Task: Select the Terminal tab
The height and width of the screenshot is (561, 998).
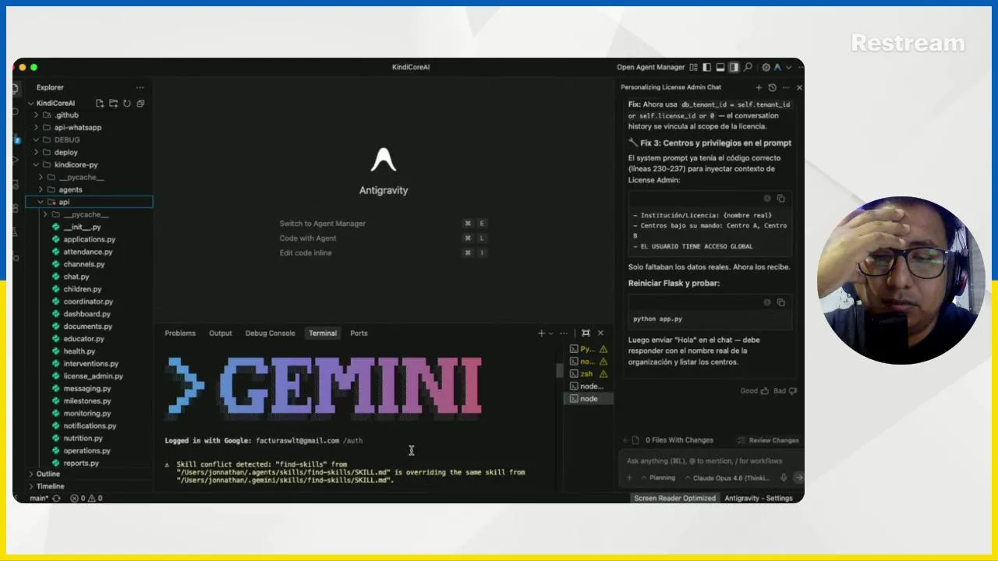Action: (323, 333)
